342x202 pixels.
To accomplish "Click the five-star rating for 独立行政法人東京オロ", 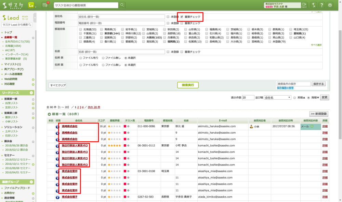I will (x=114, y=146).
